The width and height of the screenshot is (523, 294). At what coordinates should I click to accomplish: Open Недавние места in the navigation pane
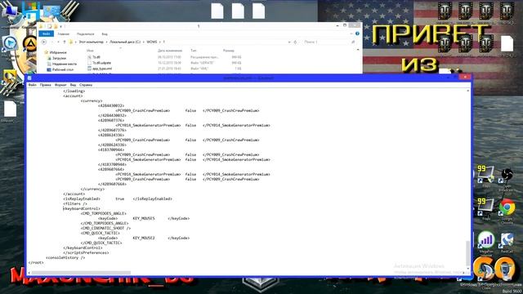[x=64, y=64]
